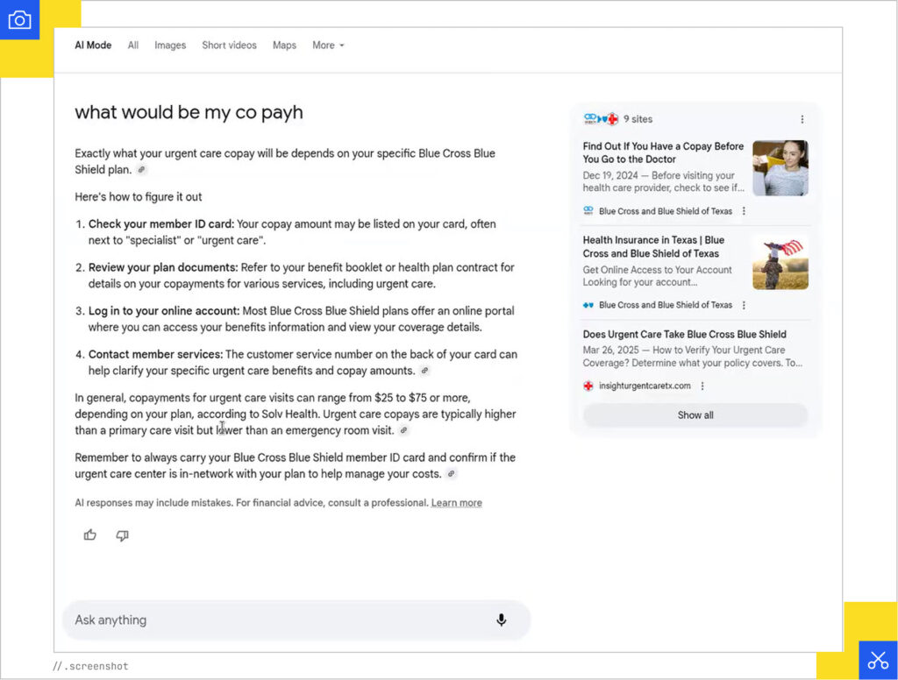Click the camera icon in top-left corner
Viewport: 898px width, 680px height.
tap(19, 20)
